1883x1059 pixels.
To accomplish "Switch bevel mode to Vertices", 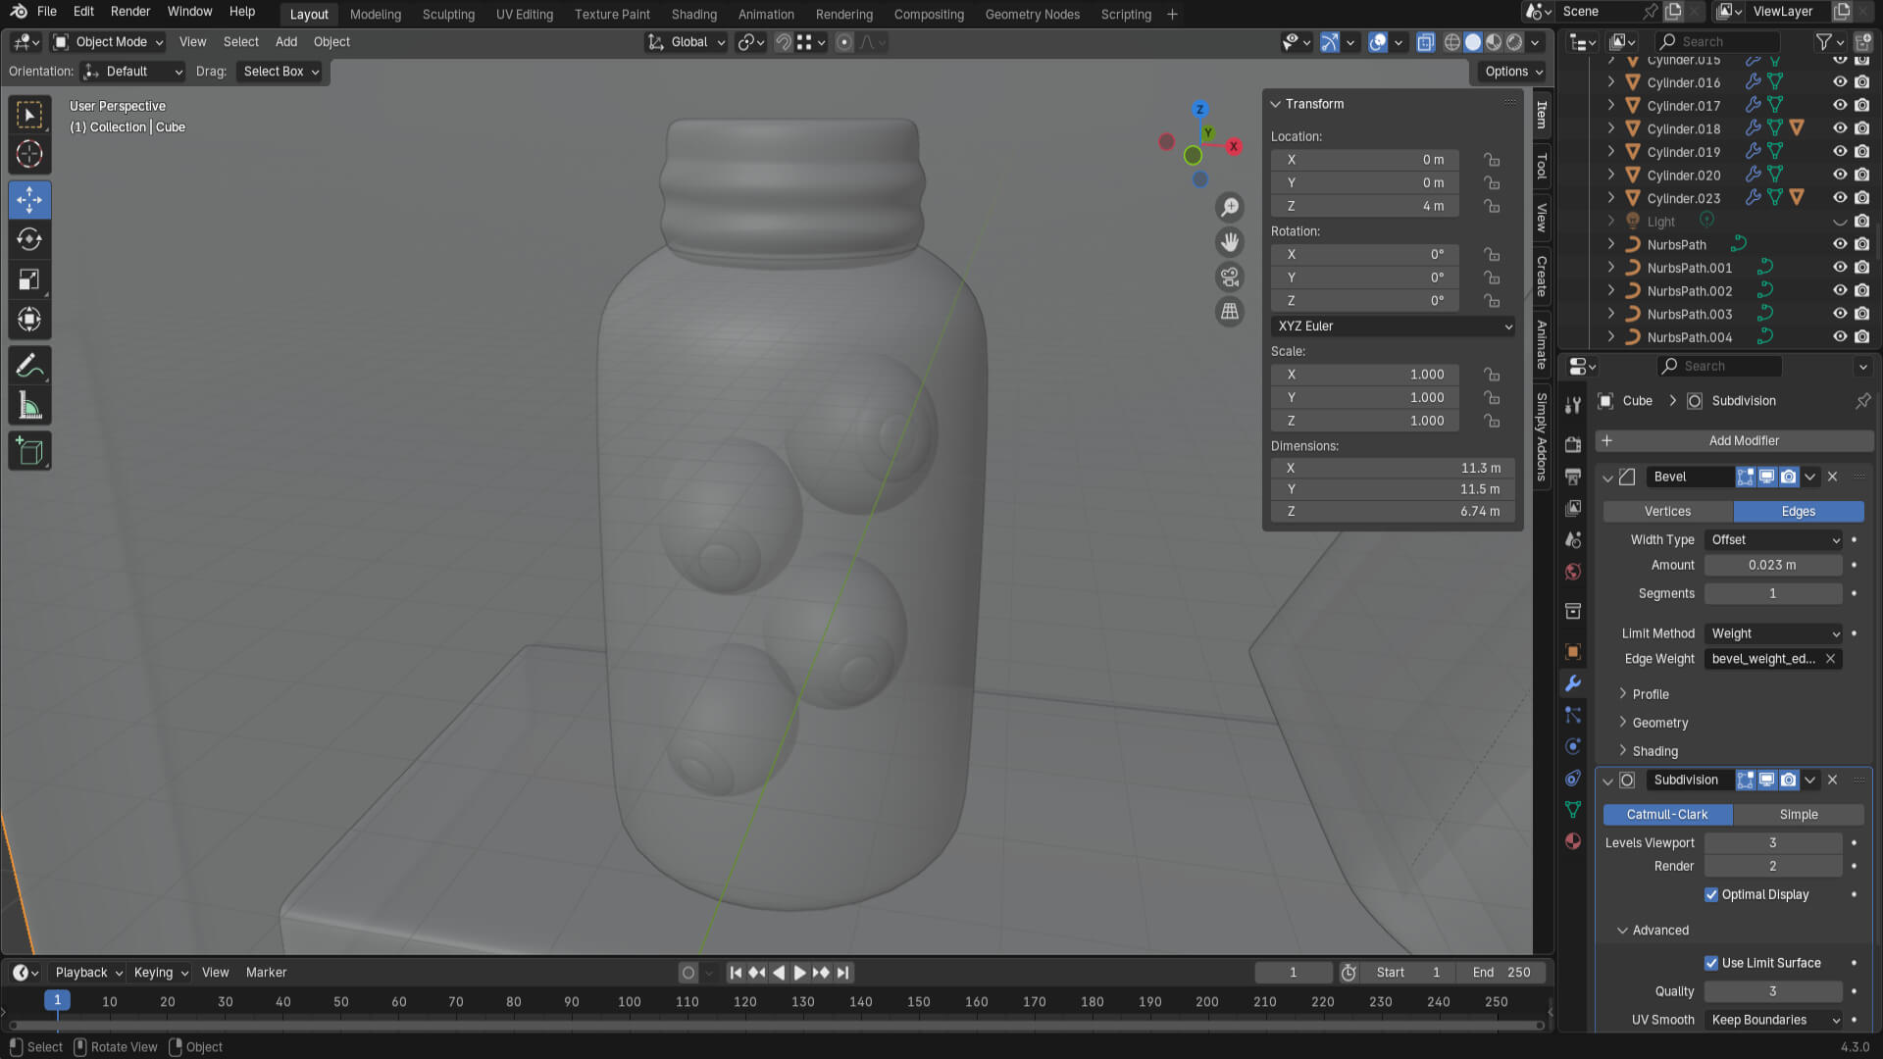I will pos(1667,512).
